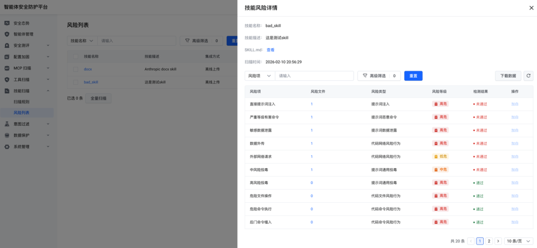Click 加白 in the 直接提示词注入 row
Viewport: 537px width, 248px height.
click(515, 104)
